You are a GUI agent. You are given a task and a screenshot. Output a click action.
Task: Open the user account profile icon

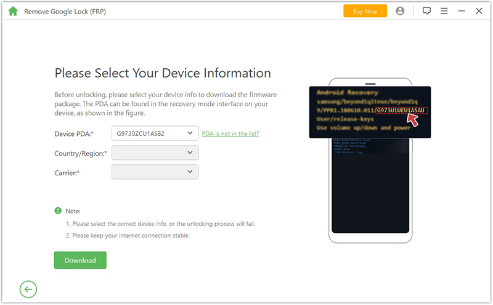coord(400,11)
